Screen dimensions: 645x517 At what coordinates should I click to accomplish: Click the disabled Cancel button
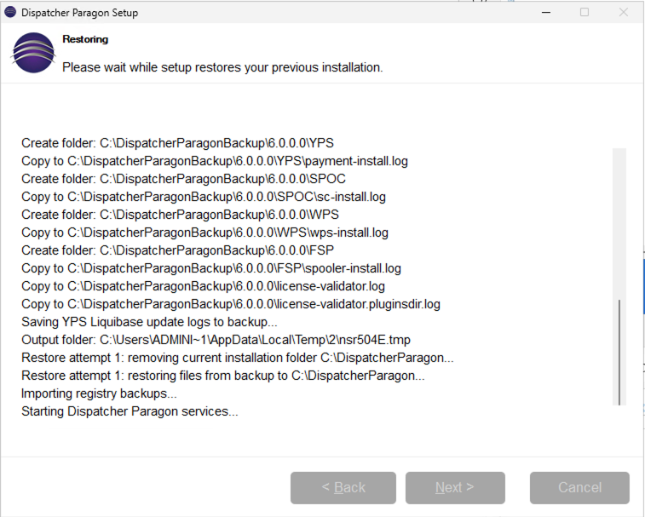coord(579,488)
